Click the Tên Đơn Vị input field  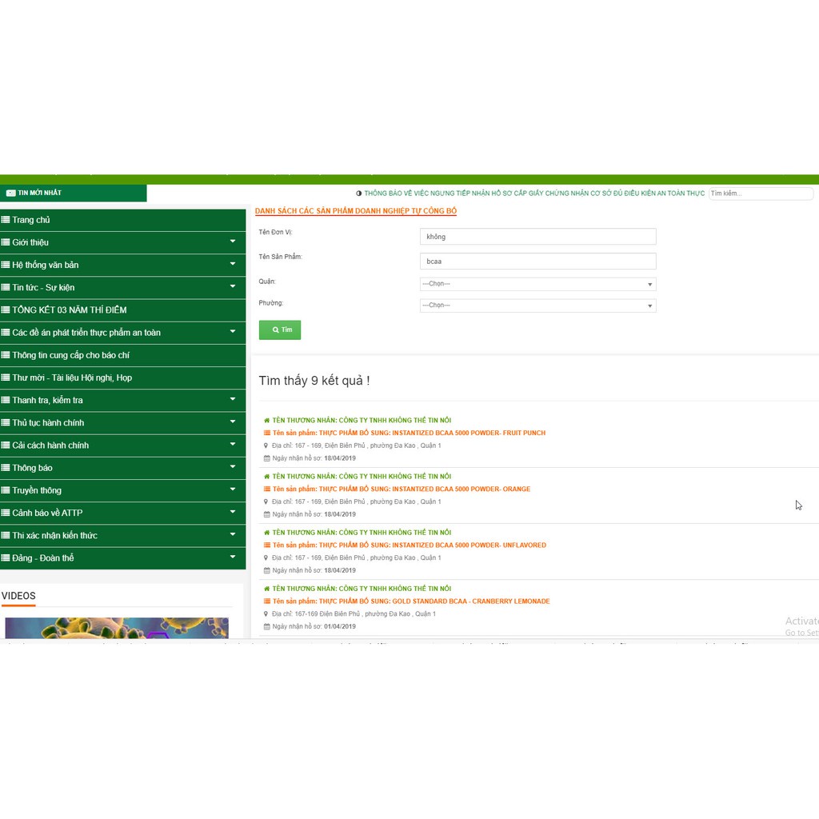pos(537,237)
